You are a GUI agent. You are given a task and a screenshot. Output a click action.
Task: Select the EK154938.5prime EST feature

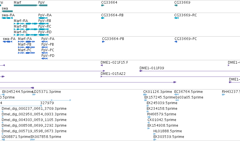pyautogui.click(x=149, y=128)
